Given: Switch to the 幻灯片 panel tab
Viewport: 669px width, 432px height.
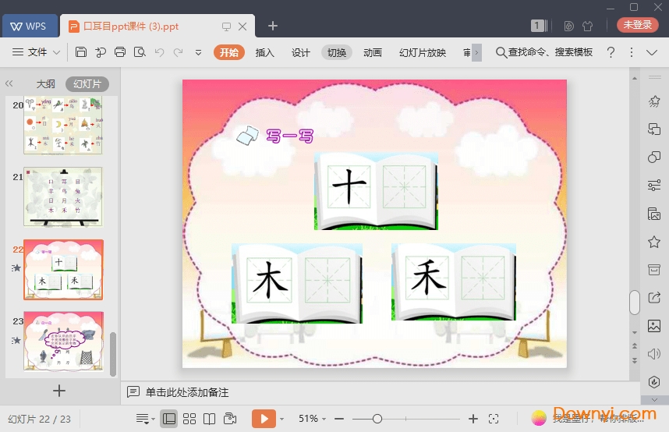Looking at the screenshot, I should (87, 83).
